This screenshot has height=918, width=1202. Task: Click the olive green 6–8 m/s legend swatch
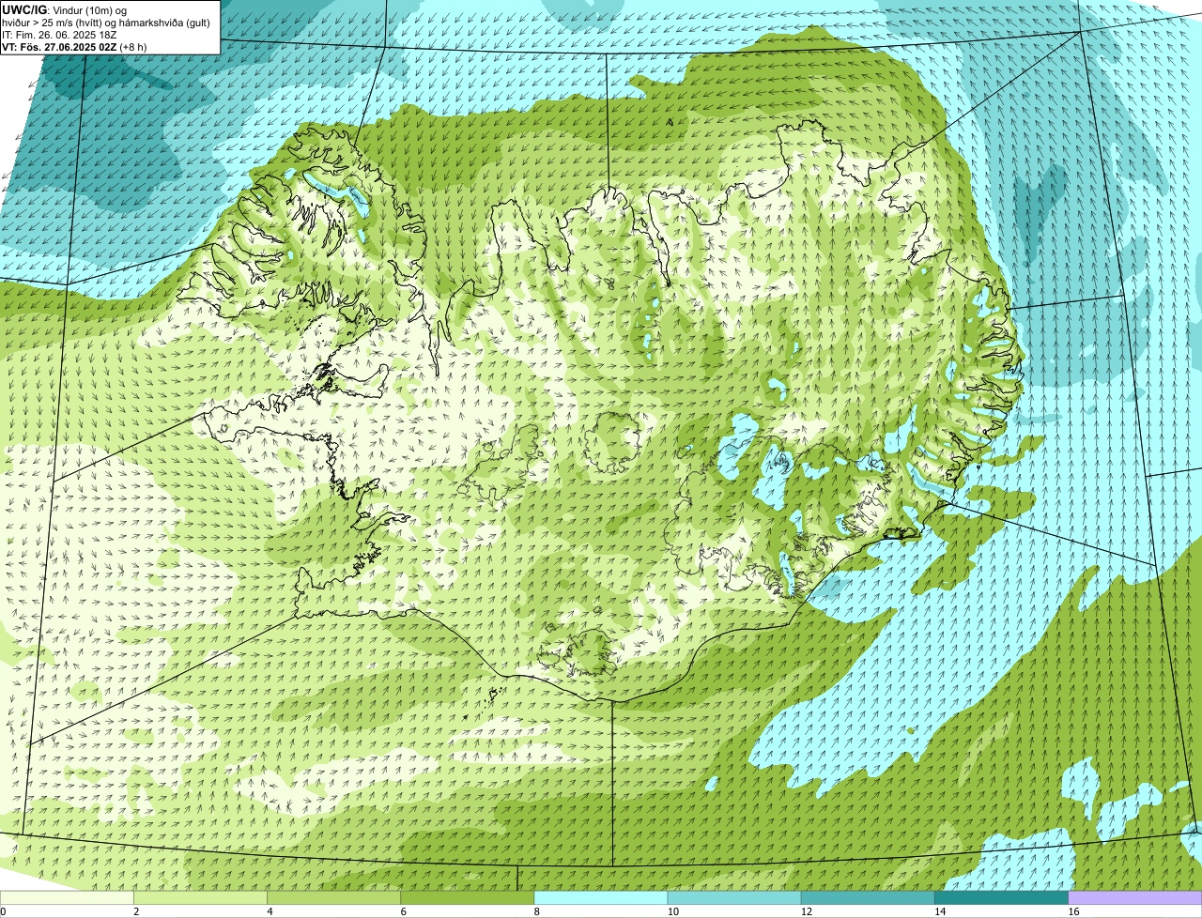467,897
